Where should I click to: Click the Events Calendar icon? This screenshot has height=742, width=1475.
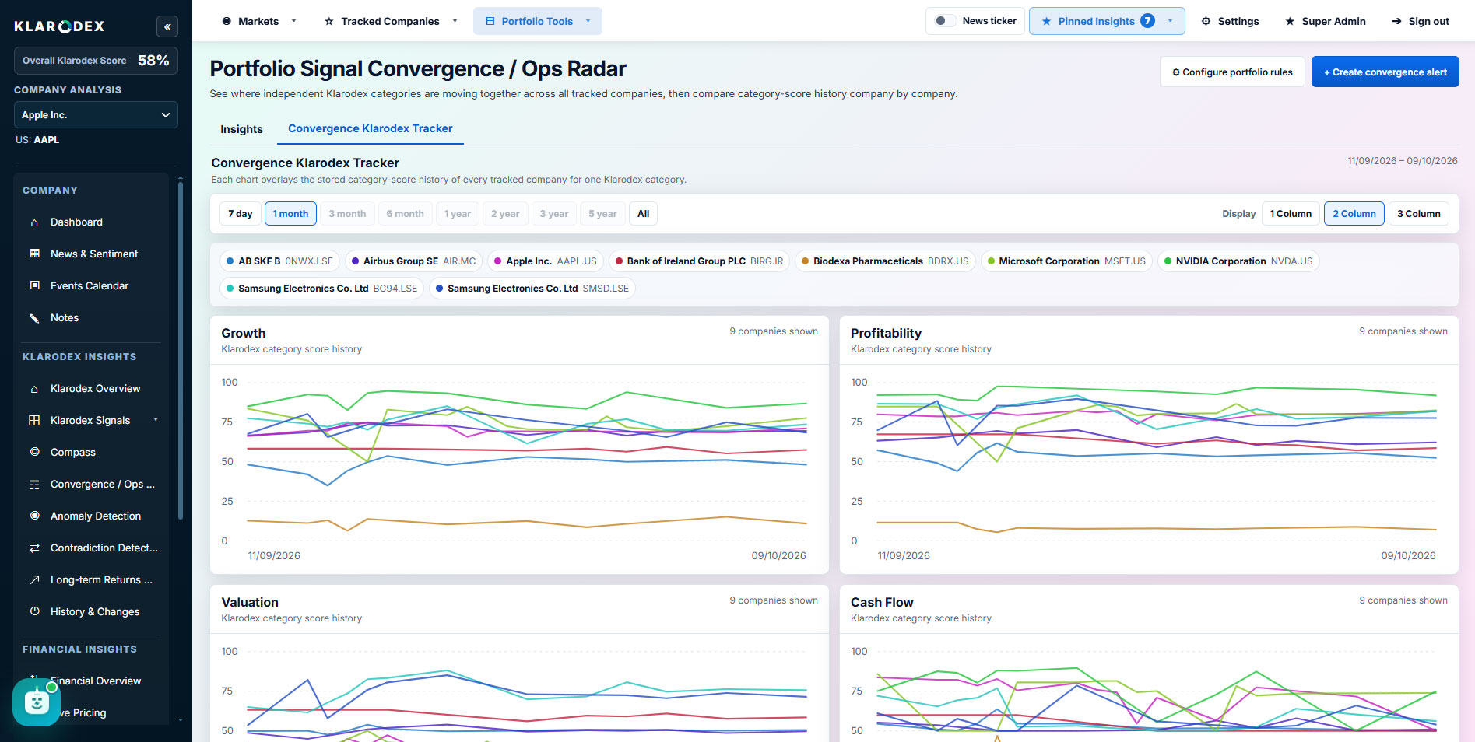click(34, 285)
